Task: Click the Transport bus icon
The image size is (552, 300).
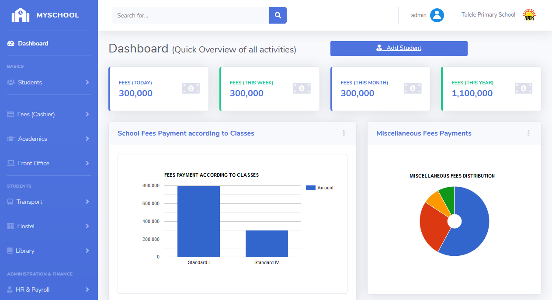Action: tap(10, 202)
